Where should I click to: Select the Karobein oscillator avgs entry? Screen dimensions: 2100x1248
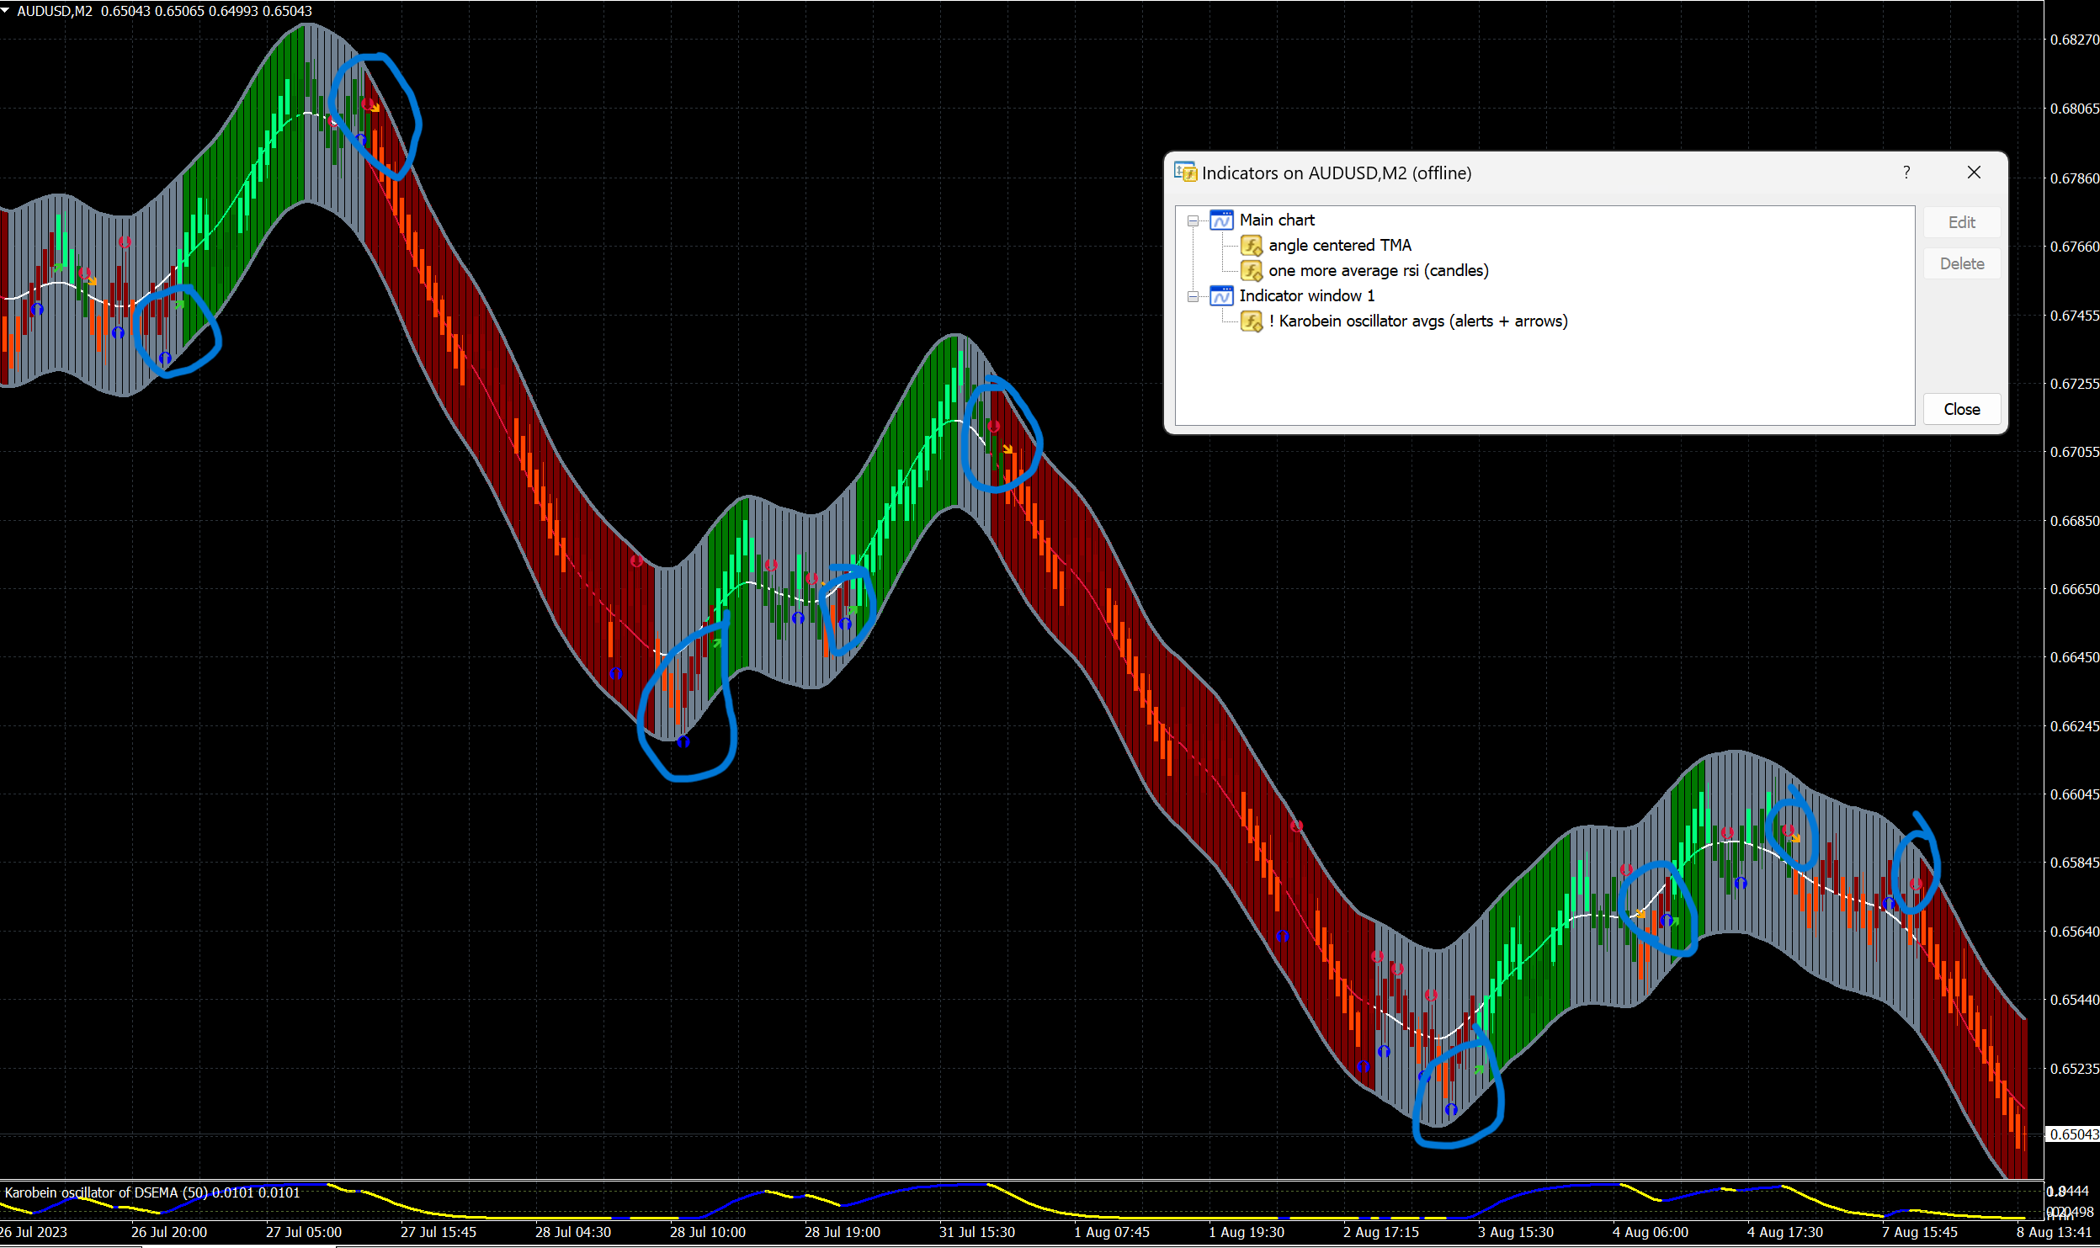pyautogui.click(x=1417, y=321)
